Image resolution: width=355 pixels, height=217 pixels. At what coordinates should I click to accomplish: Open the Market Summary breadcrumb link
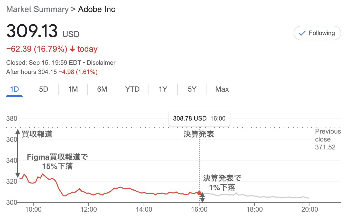(38, 9)
